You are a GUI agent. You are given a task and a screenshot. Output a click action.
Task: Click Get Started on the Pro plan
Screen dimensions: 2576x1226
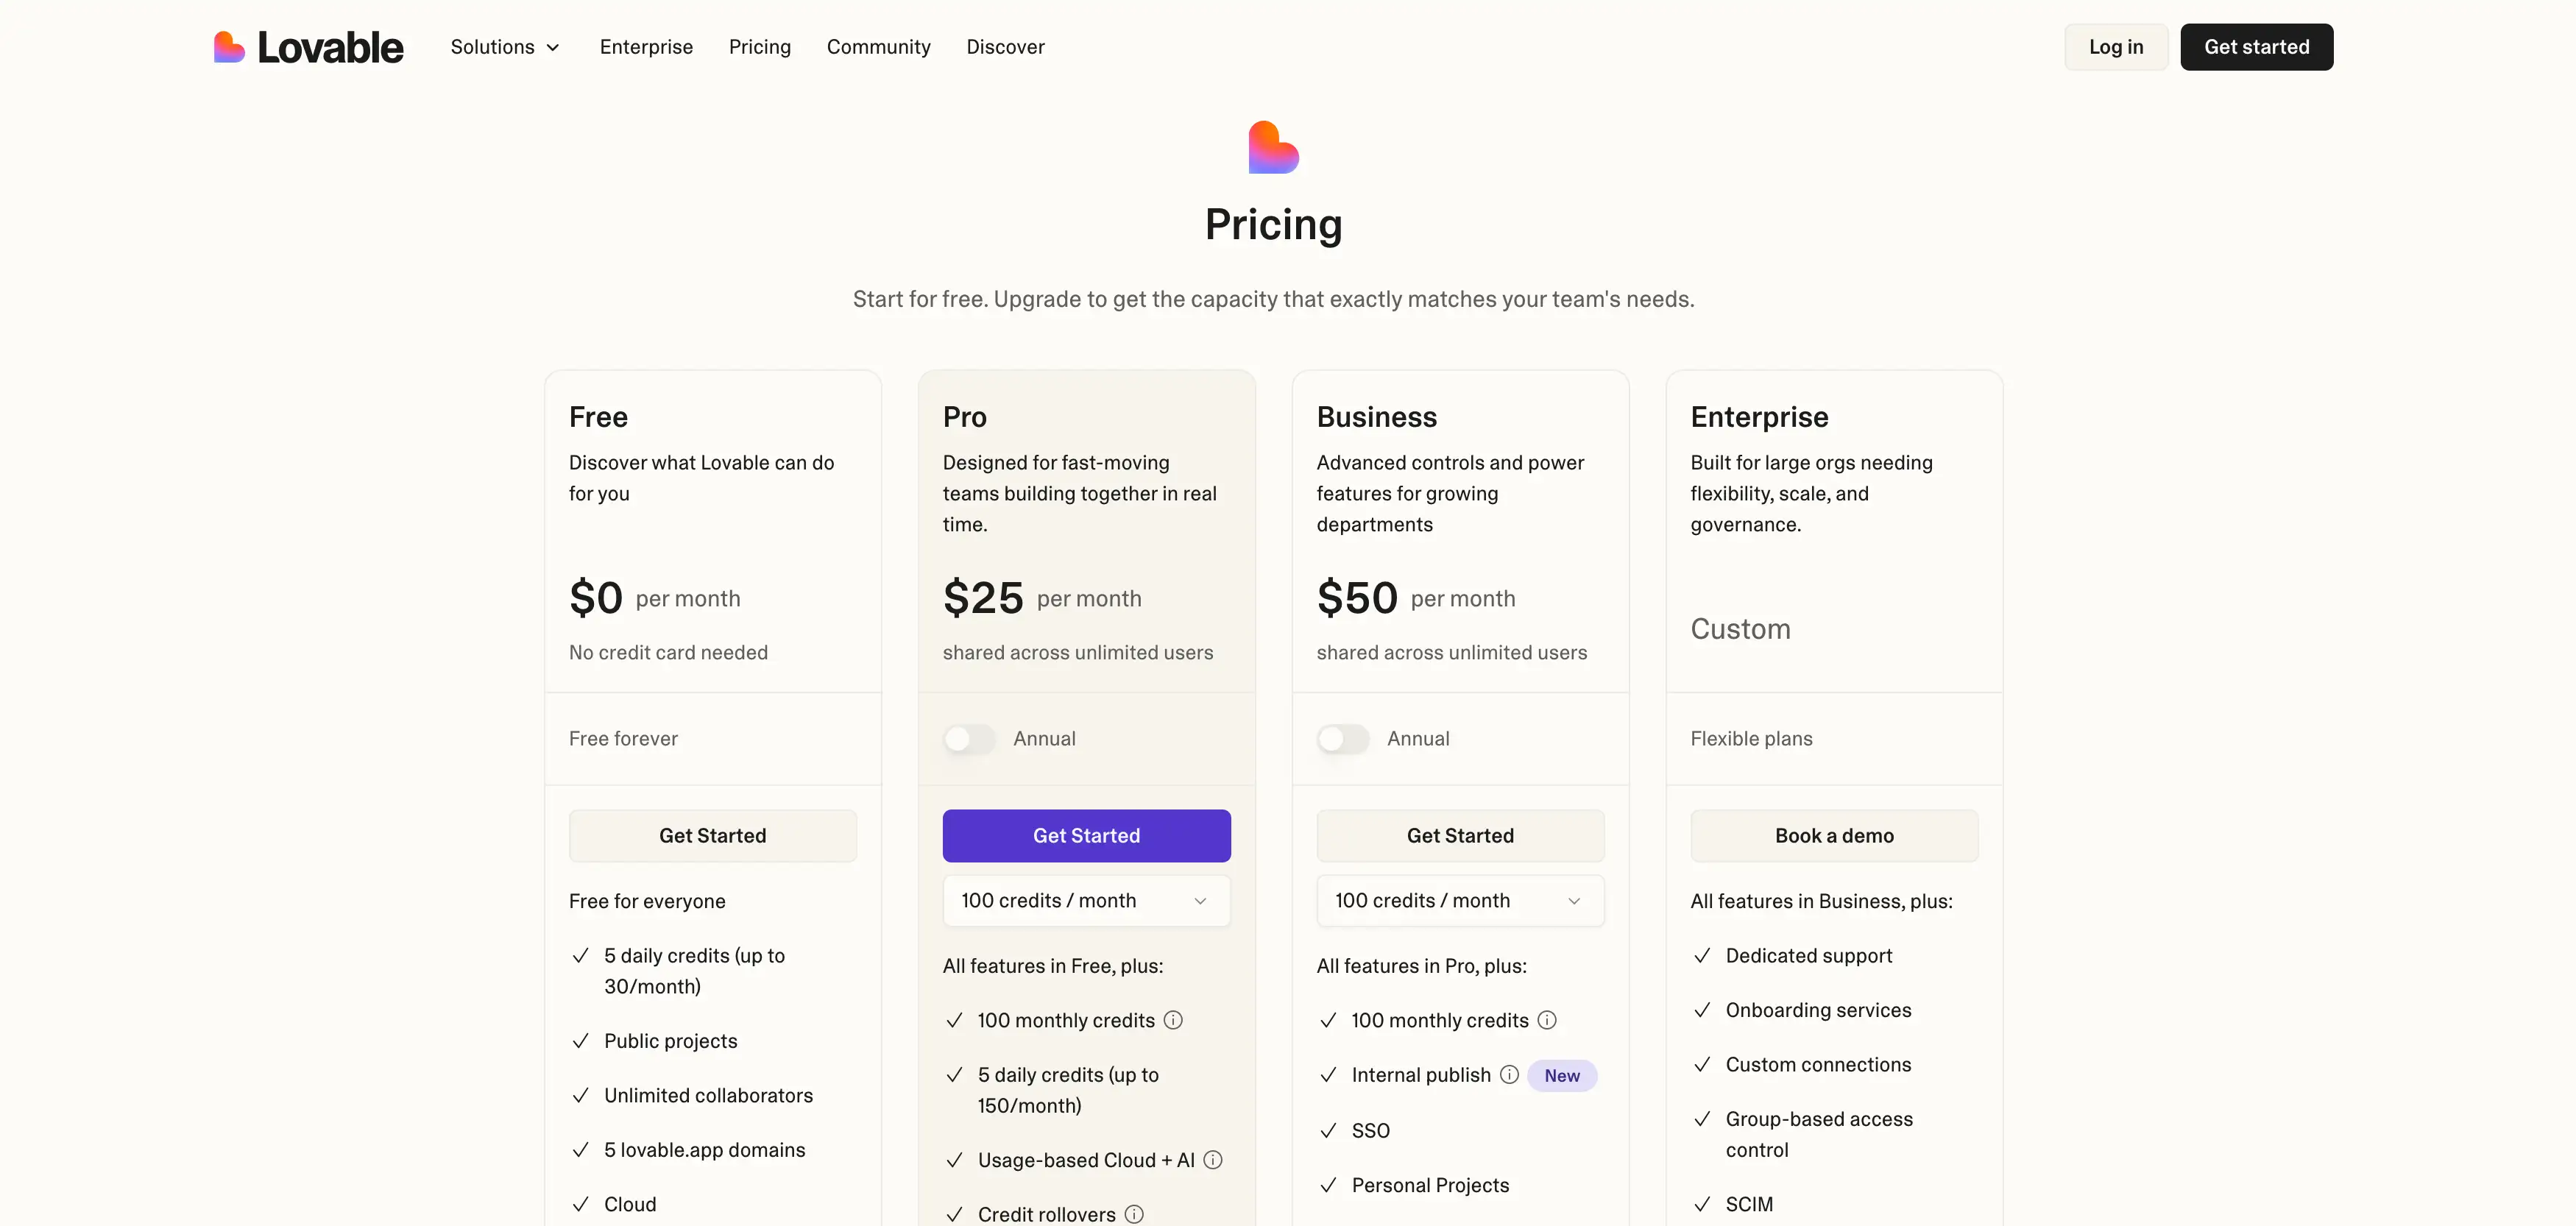click(1086, 835)
